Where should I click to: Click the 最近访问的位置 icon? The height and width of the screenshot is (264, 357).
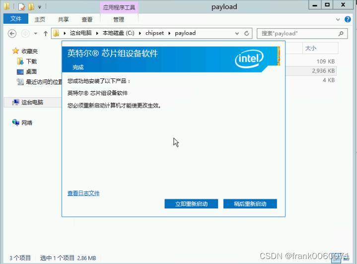coord(20,82)
